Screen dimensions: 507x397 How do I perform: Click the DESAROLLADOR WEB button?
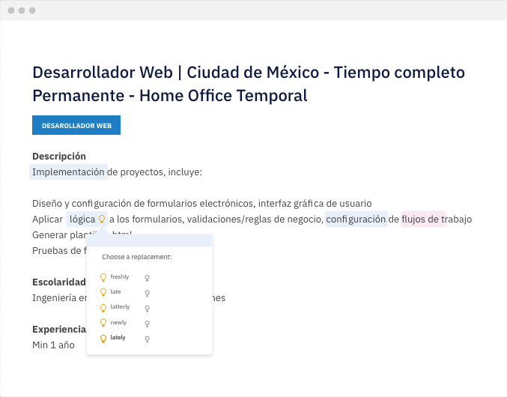click(76, 125)
